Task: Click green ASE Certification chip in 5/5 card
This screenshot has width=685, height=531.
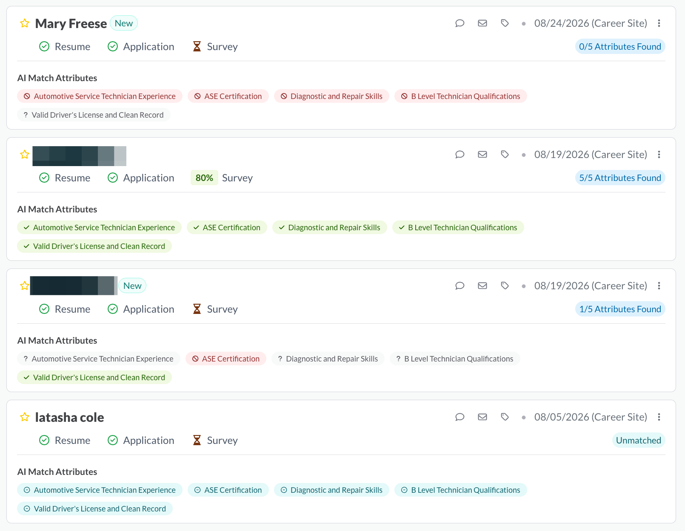Action: pyautogui.click(x=227, y=228)
